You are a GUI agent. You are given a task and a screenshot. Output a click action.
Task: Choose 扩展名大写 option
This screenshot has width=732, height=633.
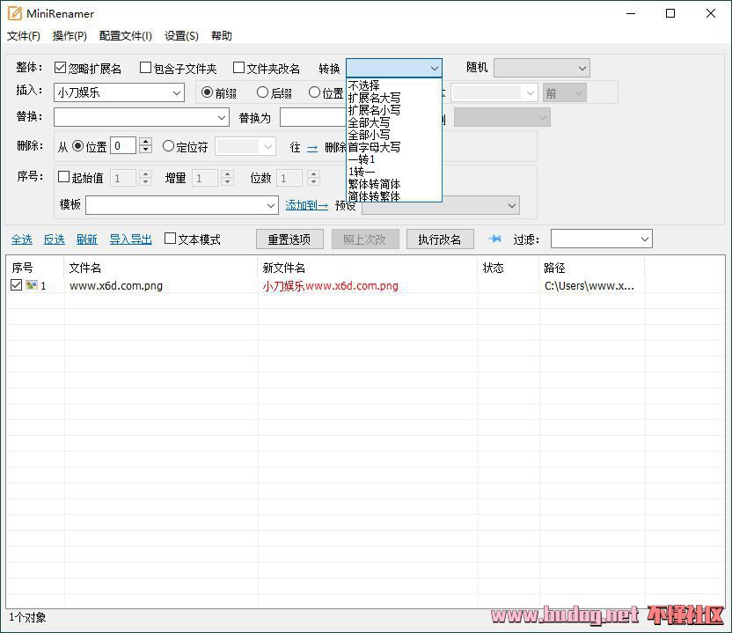click(394, 98)
